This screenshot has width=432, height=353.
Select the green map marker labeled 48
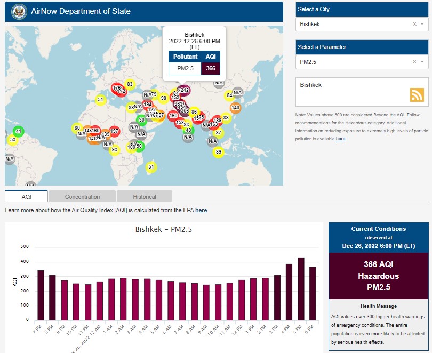(188, 130)
